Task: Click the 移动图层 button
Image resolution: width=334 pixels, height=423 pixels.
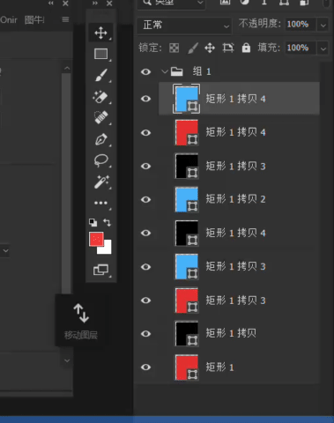Action: tap(81, 320)
